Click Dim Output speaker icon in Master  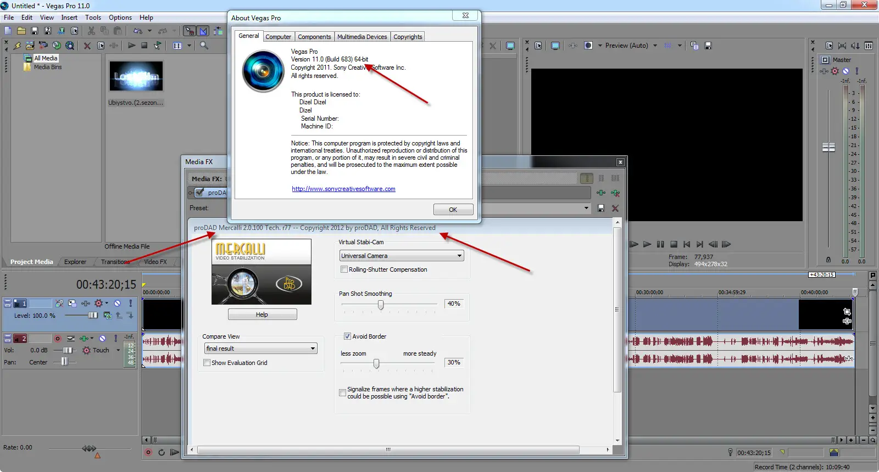855,46
